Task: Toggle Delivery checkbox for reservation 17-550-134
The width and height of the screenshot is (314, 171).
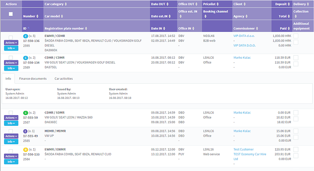Action: pos(296,58)
